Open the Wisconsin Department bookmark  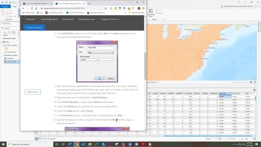tap(96, 13)
